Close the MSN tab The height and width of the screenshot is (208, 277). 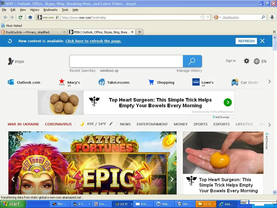click(x=132, y=32)
